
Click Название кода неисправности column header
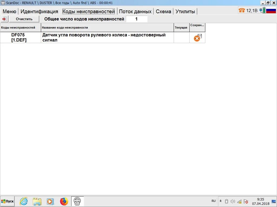click(107, 27)
